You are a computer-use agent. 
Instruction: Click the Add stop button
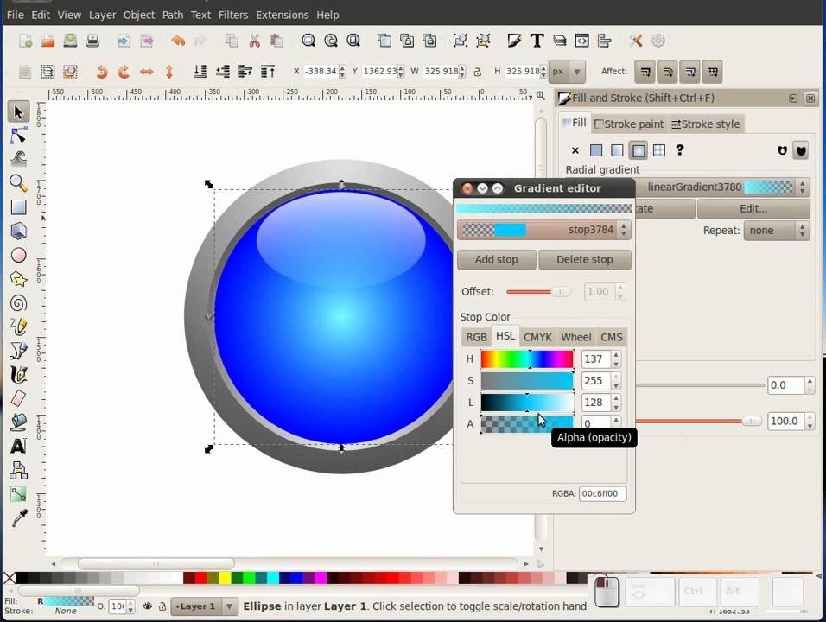496,259
